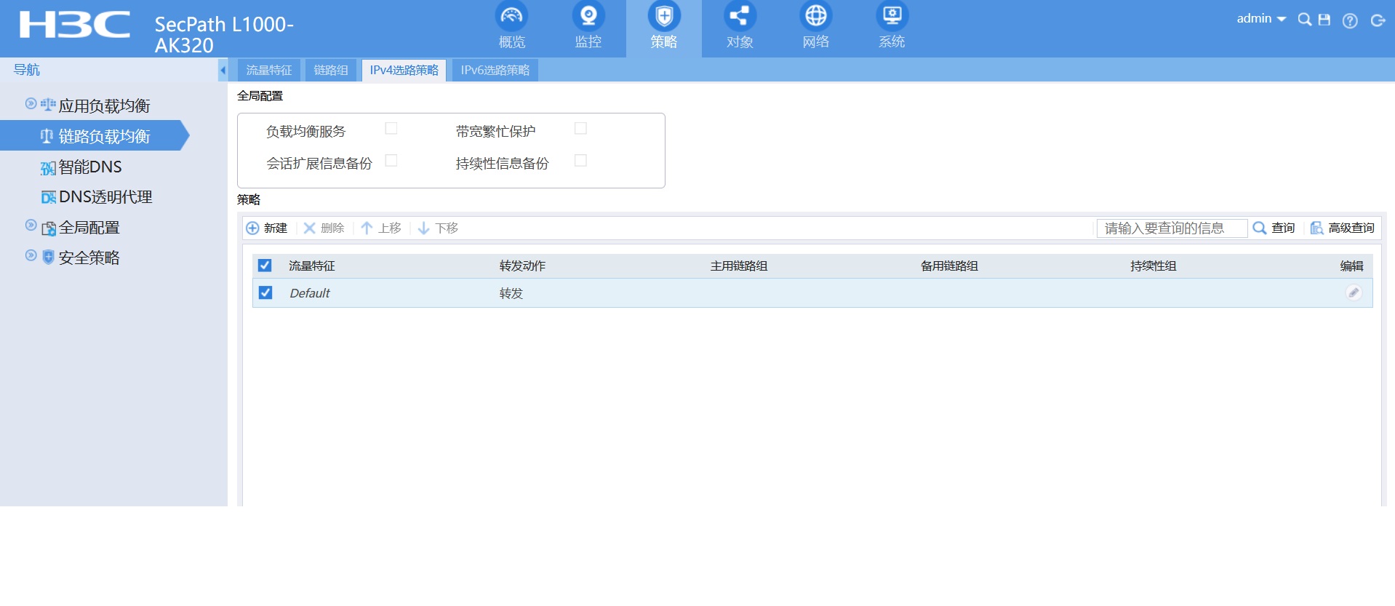
Task: Enable the 负载均衡服务 checkbox
Action: (x=391, y=129)
